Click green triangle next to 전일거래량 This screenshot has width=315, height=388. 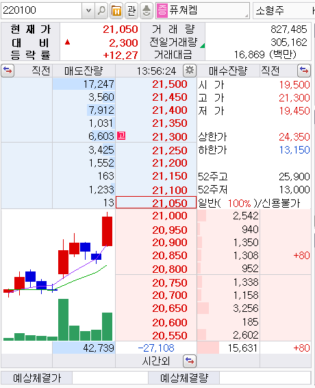coord(203,45)
